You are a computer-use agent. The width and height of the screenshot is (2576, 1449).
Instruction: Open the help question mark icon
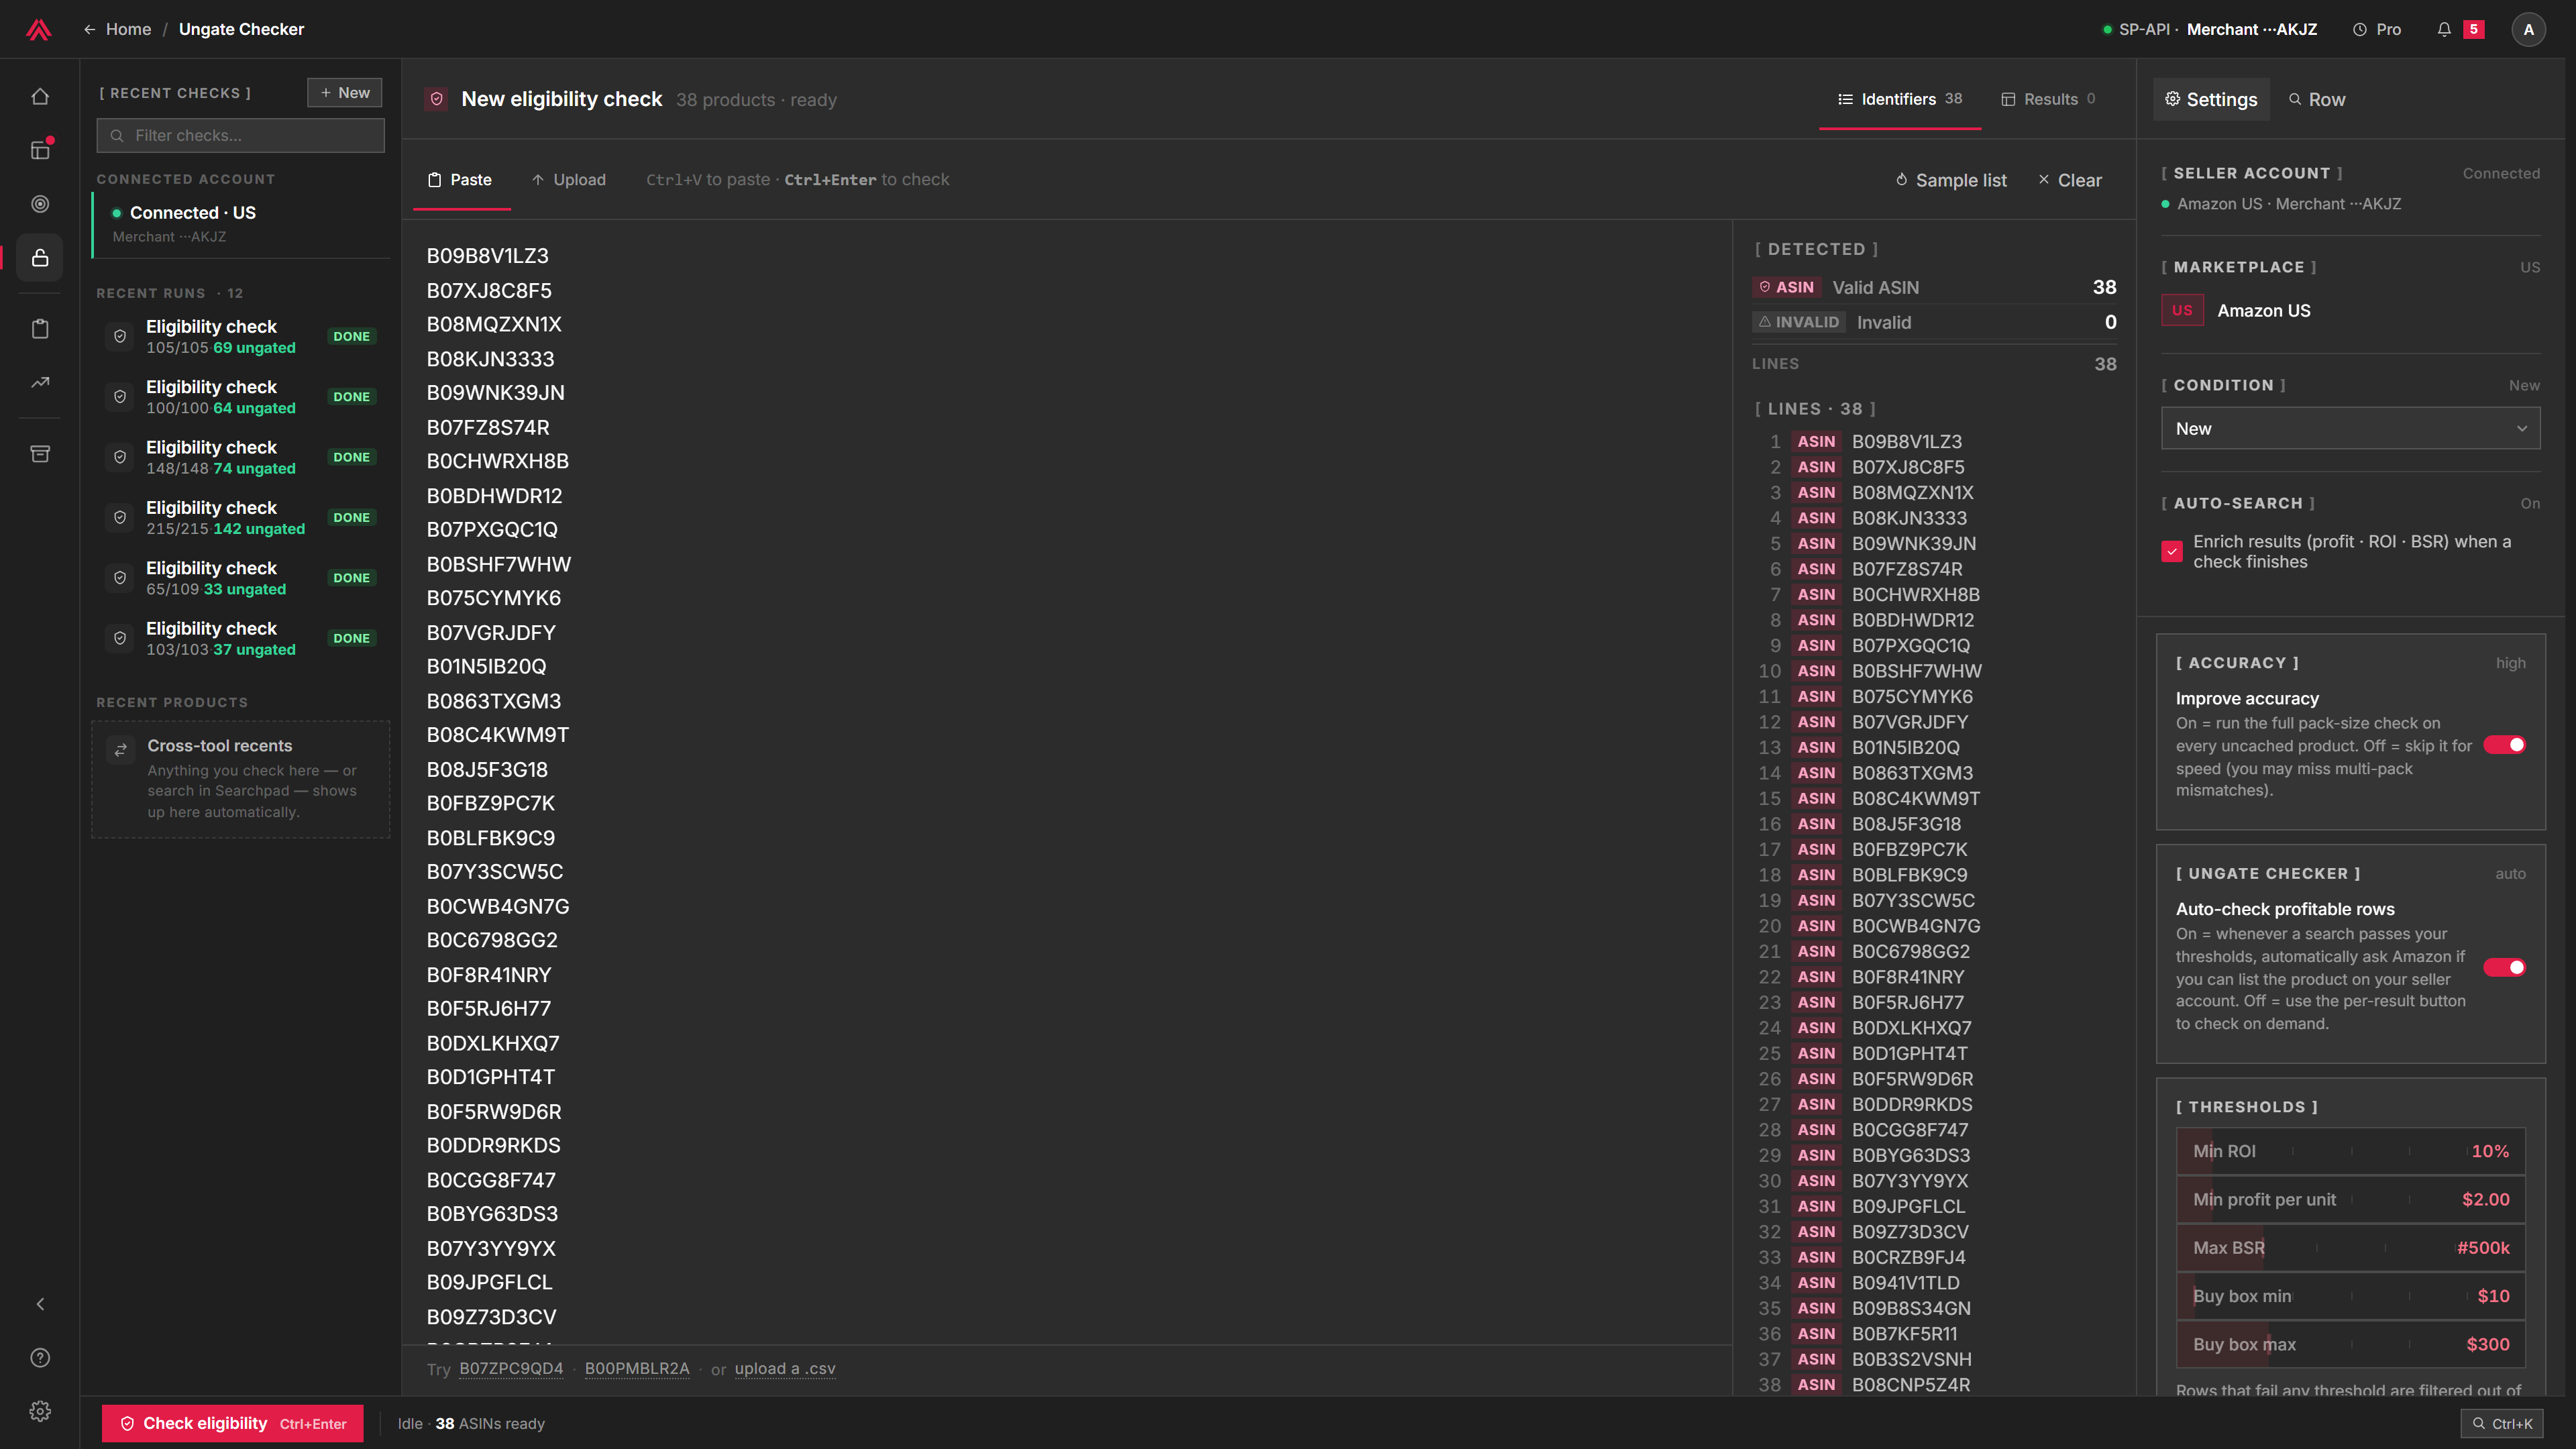pos(40,1358)
